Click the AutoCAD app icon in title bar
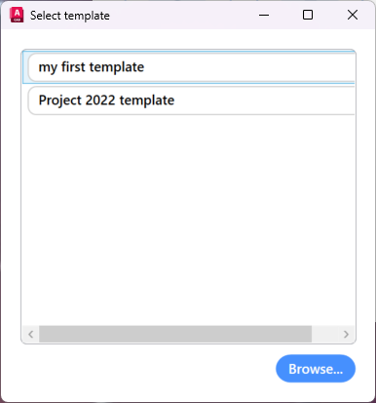The width and height of the screenshot is (376, 403). (x=17, y=15)
